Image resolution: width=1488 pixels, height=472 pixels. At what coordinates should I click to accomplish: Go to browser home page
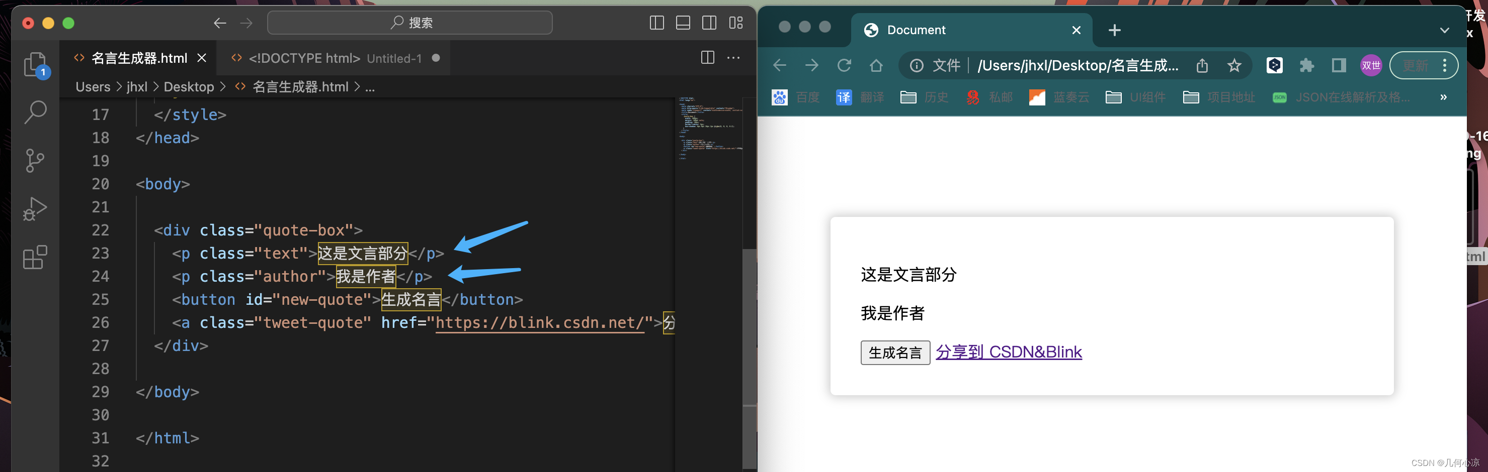876,65
